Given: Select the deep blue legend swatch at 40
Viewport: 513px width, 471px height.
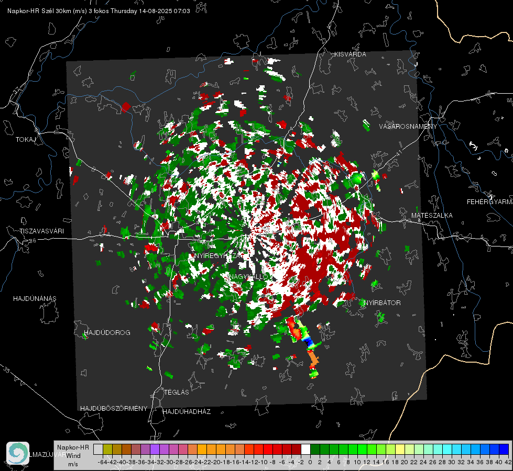Looking at the screenshot, I should pyautogui.click(x=504, y=450).
